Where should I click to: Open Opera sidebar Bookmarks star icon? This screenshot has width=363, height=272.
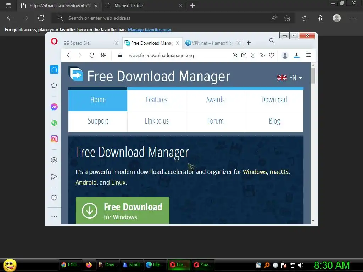pyautogui.click(x=54, y=85)
